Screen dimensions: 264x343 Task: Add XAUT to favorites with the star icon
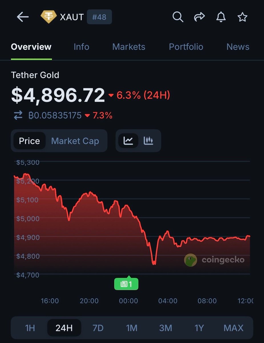tap(242, 17)
